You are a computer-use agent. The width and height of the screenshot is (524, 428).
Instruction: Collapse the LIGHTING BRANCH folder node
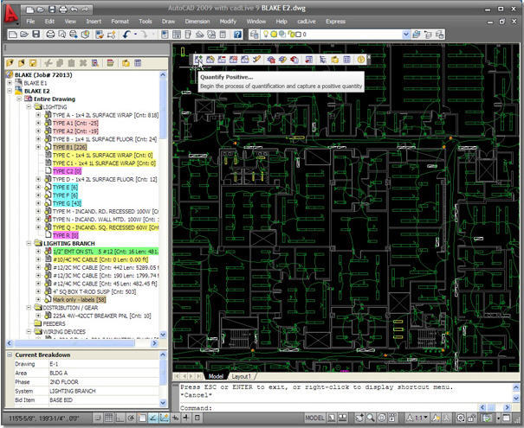tap(29, 244)
